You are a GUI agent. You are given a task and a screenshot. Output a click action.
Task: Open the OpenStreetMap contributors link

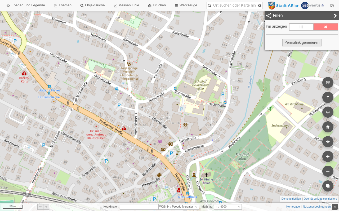coord(320,199)
